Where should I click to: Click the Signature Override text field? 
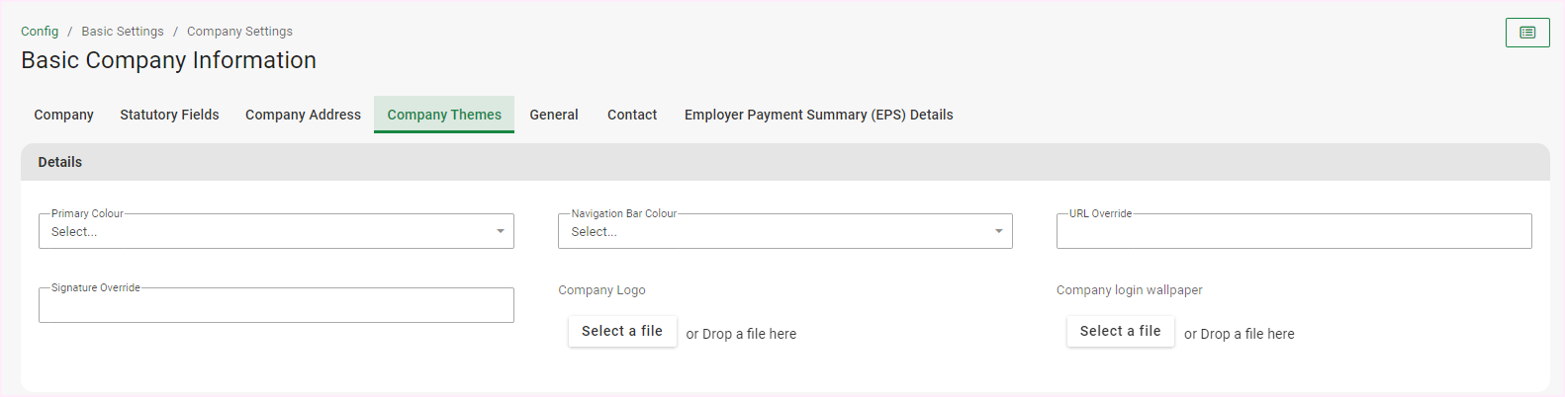(276, 306)
